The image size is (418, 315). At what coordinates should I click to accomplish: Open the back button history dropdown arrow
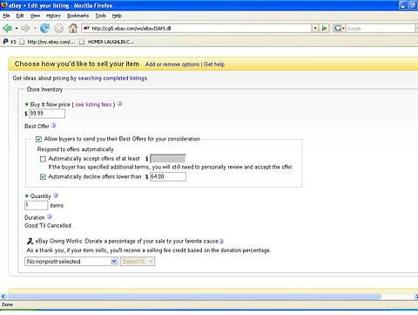pos(17,28)
